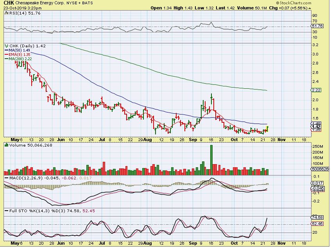
Task: Click the 3.2 price axis label
Action: pos(316,45)
